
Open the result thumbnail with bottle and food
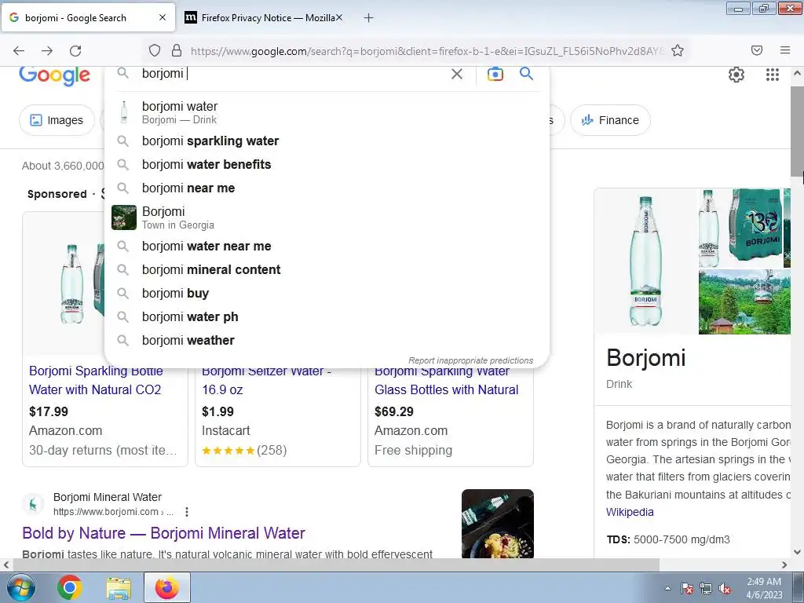(497, 524)
